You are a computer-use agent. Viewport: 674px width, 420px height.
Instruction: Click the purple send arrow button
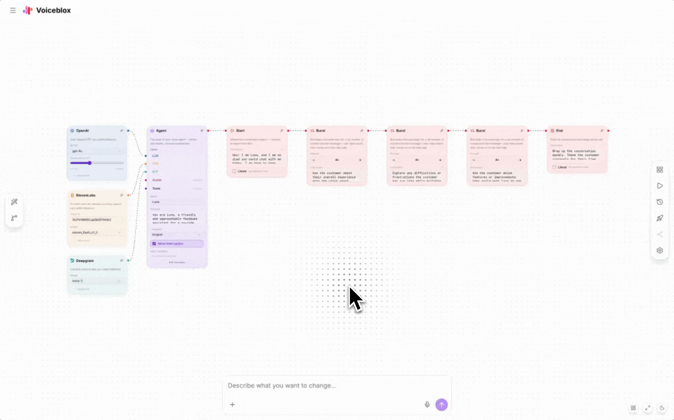tap(441, 404)
